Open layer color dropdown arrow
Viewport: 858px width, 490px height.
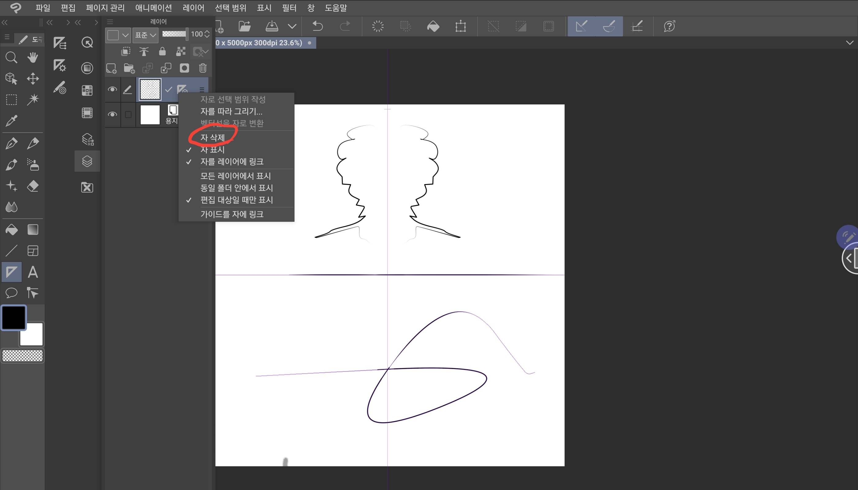[125, 35]
